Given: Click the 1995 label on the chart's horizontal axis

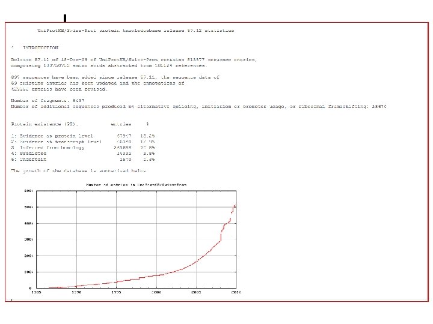Looking at the screenshot, I should (116, 292).
